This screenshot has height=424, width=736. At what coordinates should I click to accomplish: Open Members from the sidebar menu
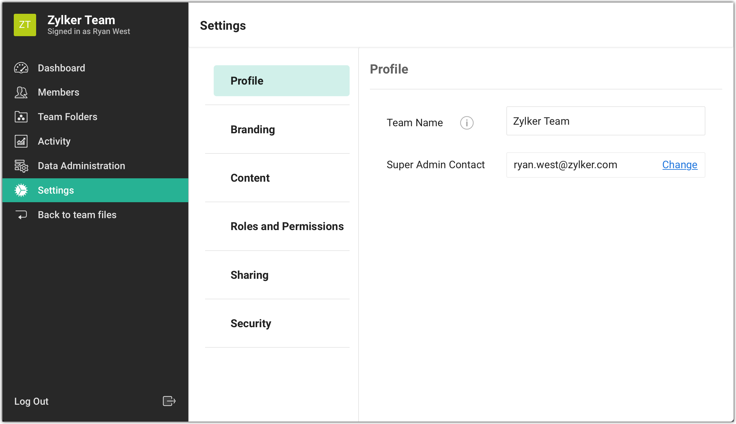58,92
